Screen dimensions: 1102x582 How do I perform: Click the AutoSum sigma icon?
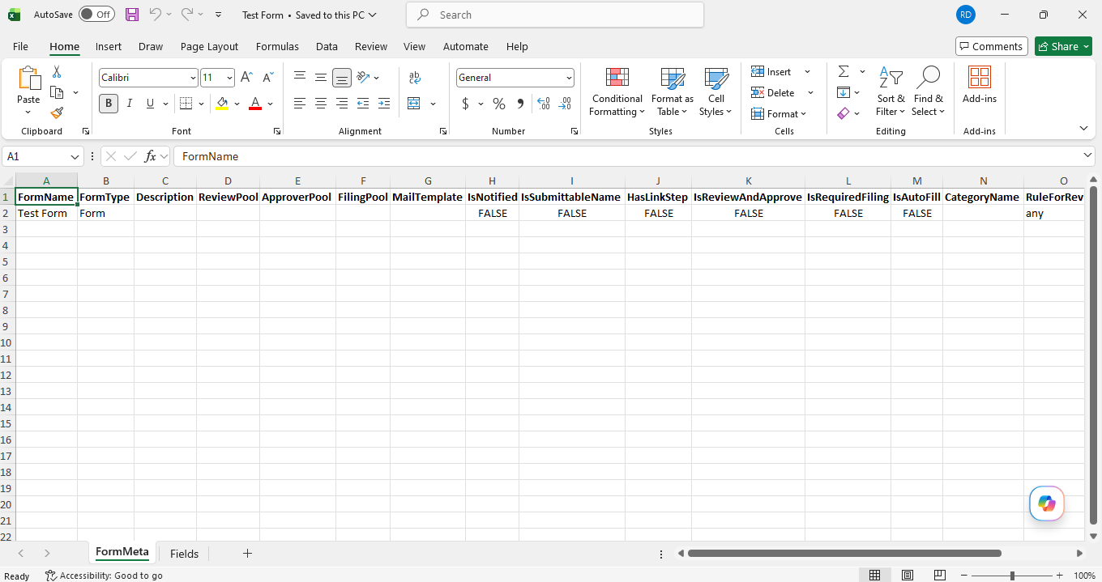pos(844,71)
